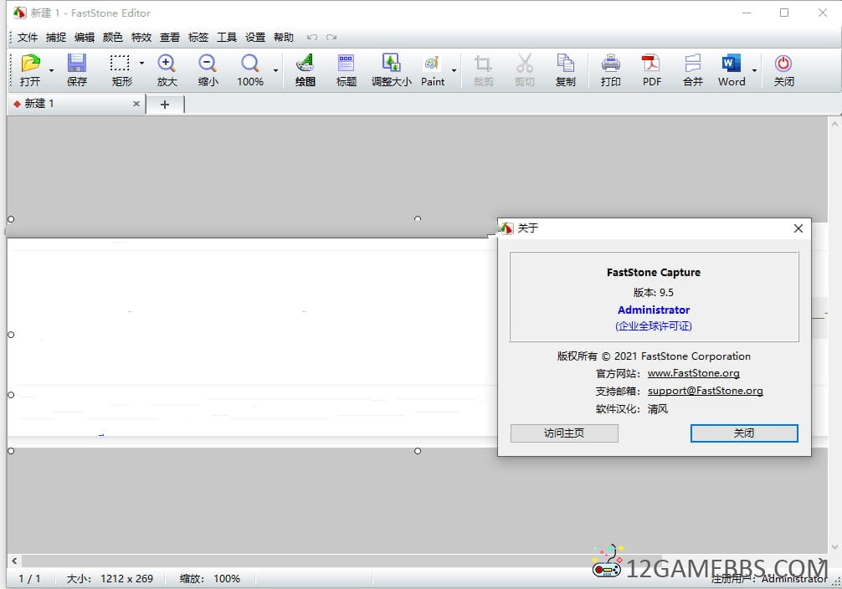Click the 打印 printer icon

[610, 64]
